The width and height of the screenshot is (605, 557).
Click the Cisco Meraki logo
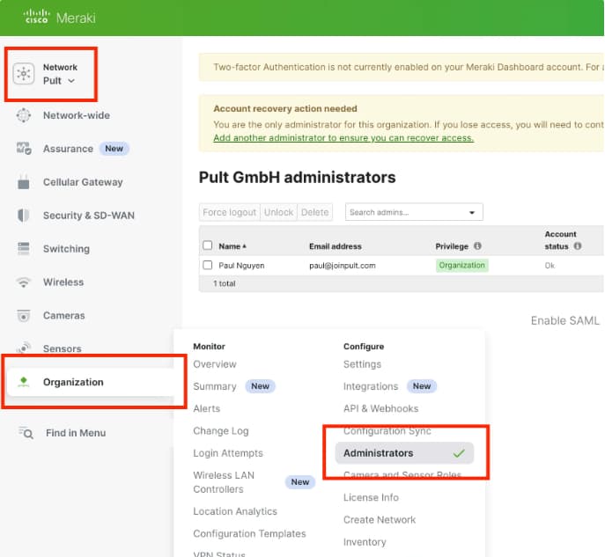pos(59,18)
